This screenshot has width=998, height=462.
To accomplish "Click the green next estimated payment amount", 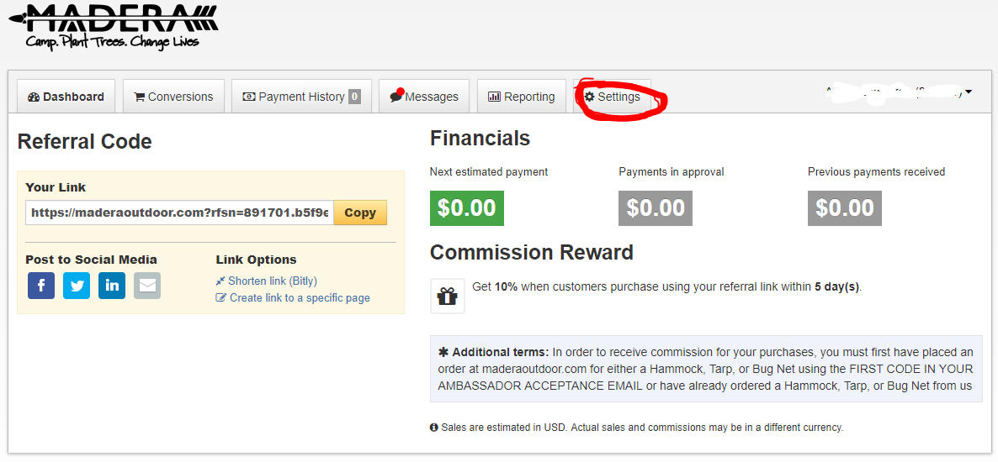I will click(466, 207).
